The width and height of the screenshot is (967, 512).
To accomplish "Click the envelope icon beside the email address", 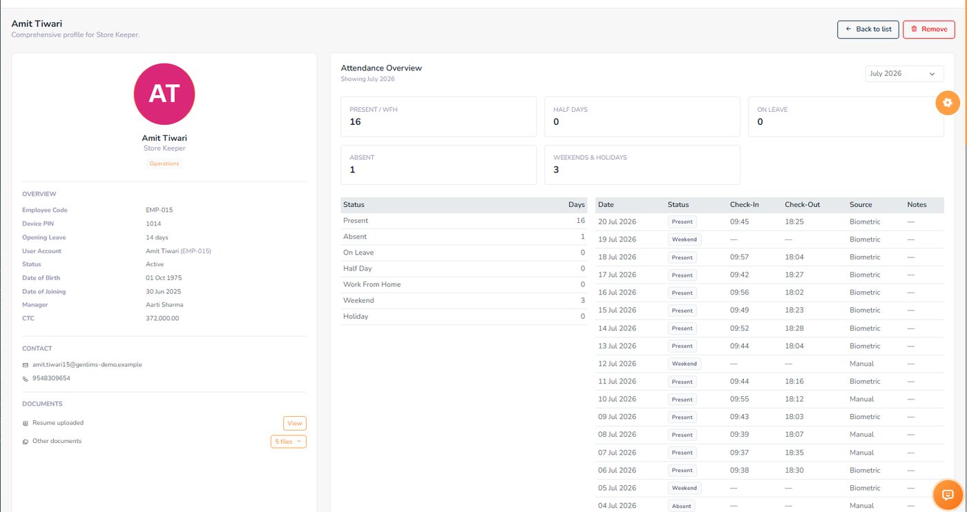I will tap(26, 364).
